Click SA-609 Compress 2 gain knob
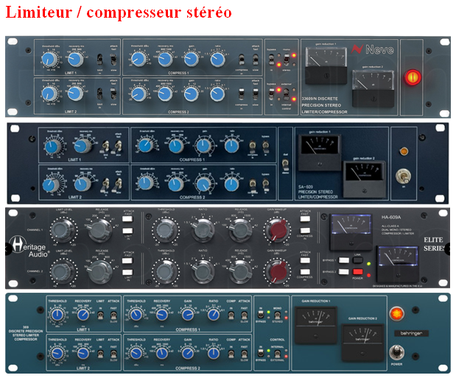456x378 pixels. pyautogui.click(x=201, y=183)
